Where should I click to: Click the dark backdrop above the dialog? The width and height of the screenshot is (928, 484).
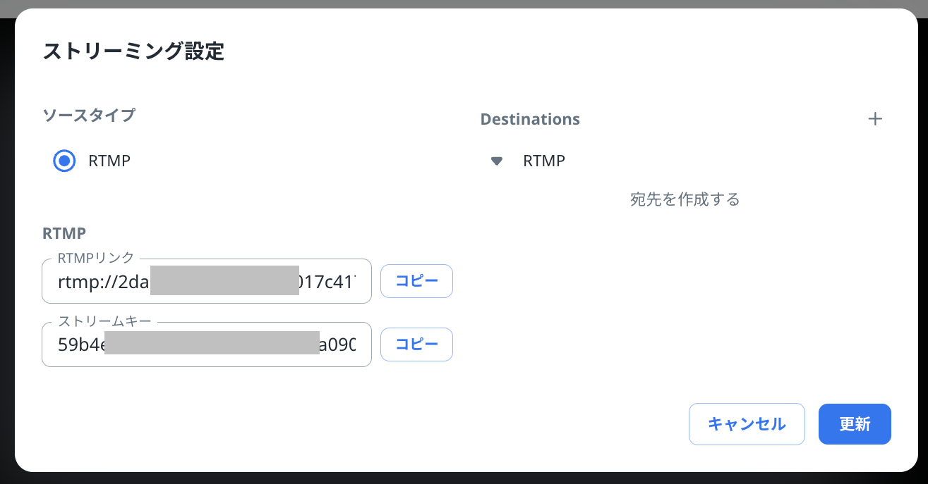[464, 4]
